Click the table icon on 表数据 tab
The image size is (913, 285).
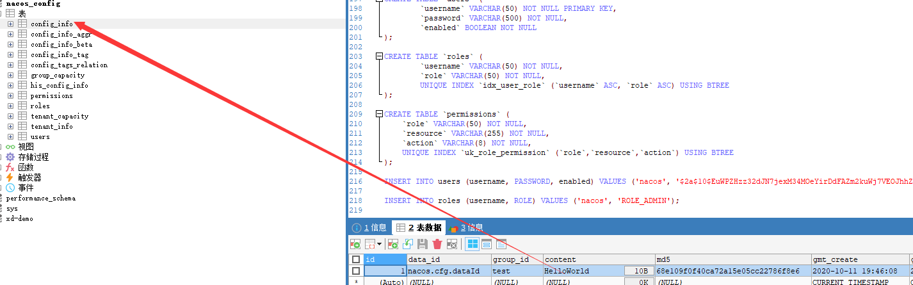[x=401, y=227]
